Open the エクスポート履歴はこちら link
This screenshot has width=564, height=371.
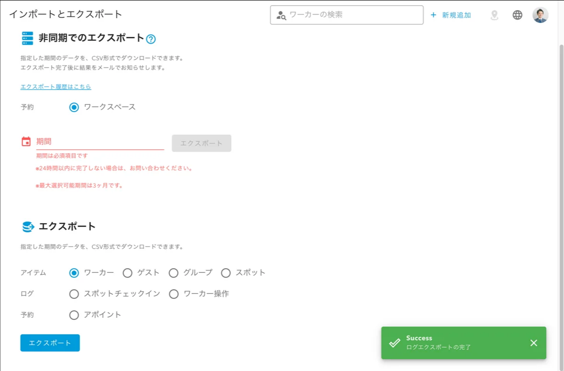point(56,87)
